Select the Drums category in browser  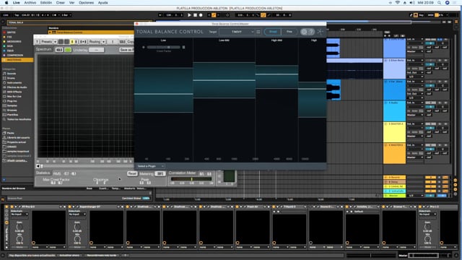click(11, 78)
